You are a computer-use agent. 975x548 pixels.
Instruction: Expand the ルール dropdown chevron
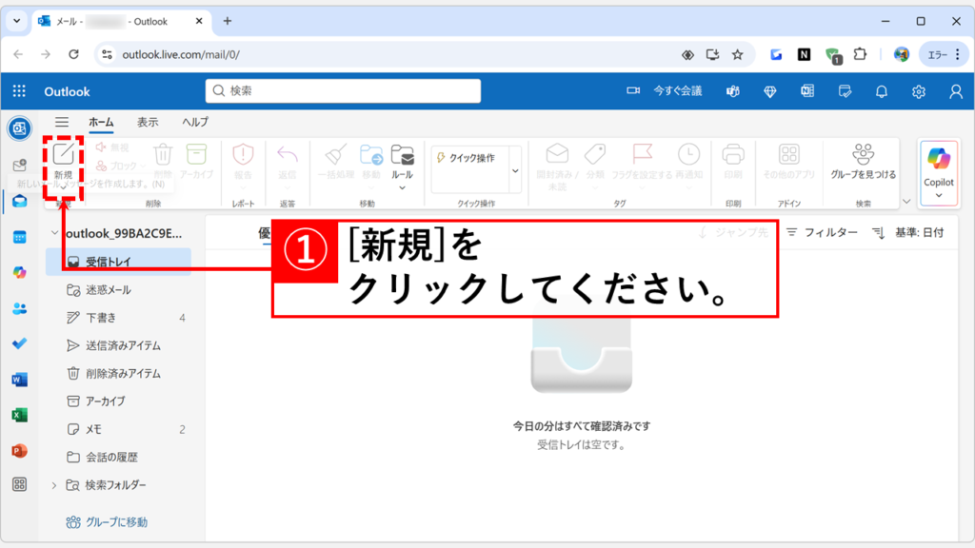[403, 187]
